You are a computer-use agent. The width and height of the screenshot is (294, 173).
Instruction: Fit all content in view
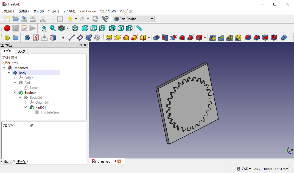(x=44, y=29)
